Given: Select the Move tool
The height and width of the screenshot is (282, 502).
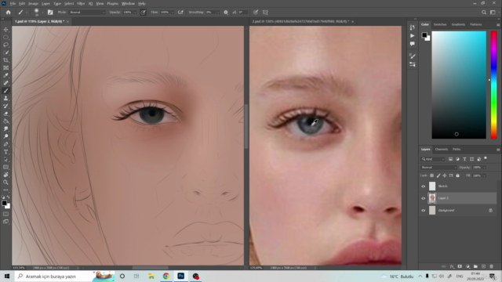Looking at the screenshot, I should [x=5, y=30].
